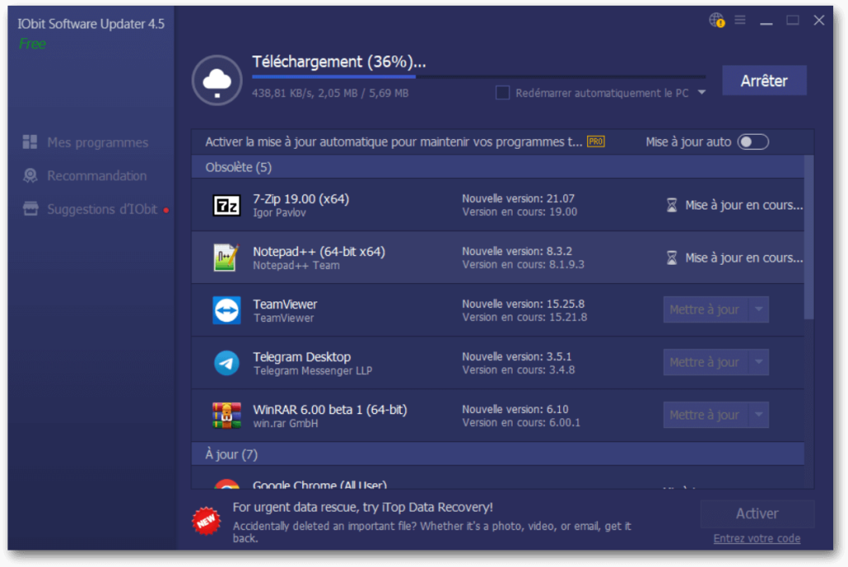This screenshot has width=848, height=567.
Task: Open the hamburger options menu
Action: click(740, 20)
